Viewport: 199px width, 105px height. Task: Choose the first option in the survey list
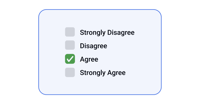[70, 32]
